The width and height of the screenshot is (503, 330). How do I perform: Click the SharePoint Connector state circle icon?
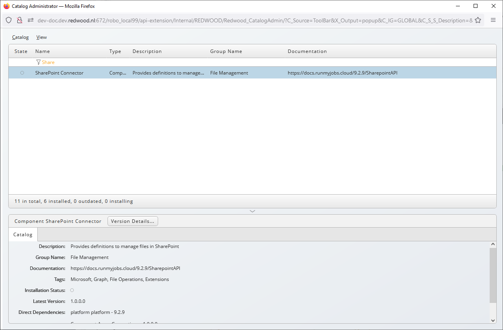click(22, 73)
